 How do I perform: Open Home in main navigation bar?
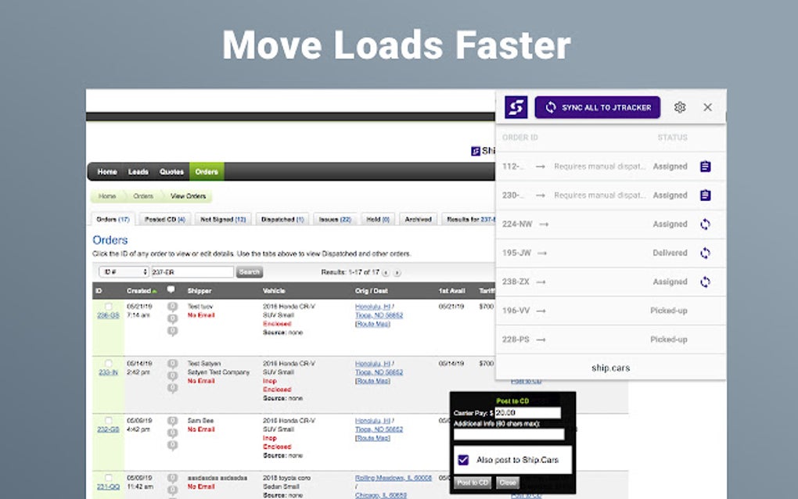pyautogui.click(x=107, y=172)
